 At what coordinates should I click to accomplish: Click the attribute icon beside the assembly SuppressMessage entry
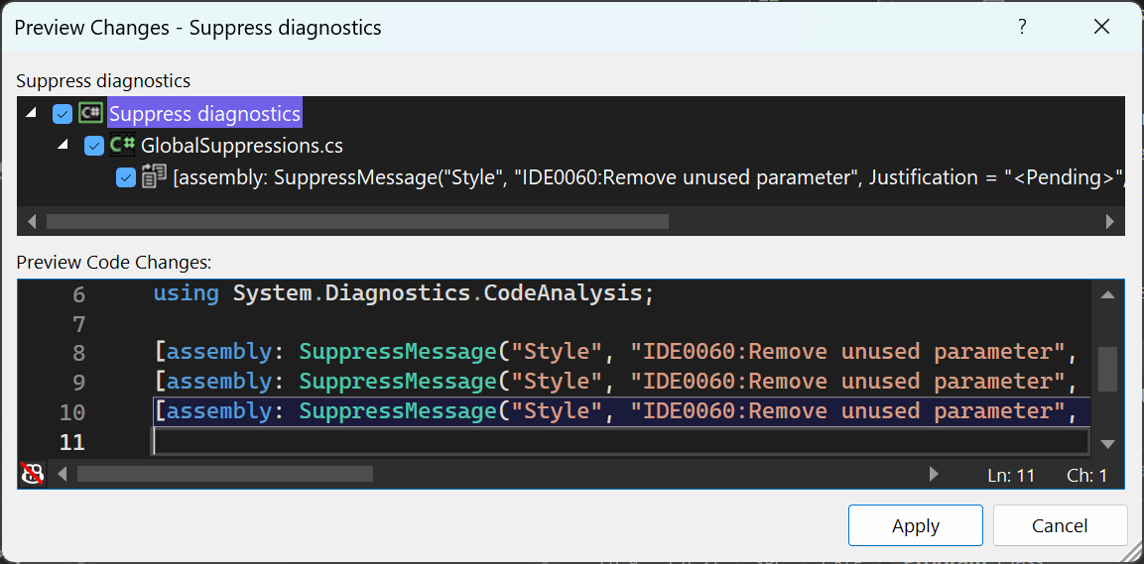point(154,177)
